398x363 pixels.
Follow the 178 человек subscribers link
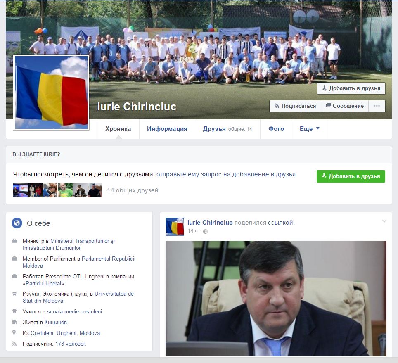(x=71, y=344)
